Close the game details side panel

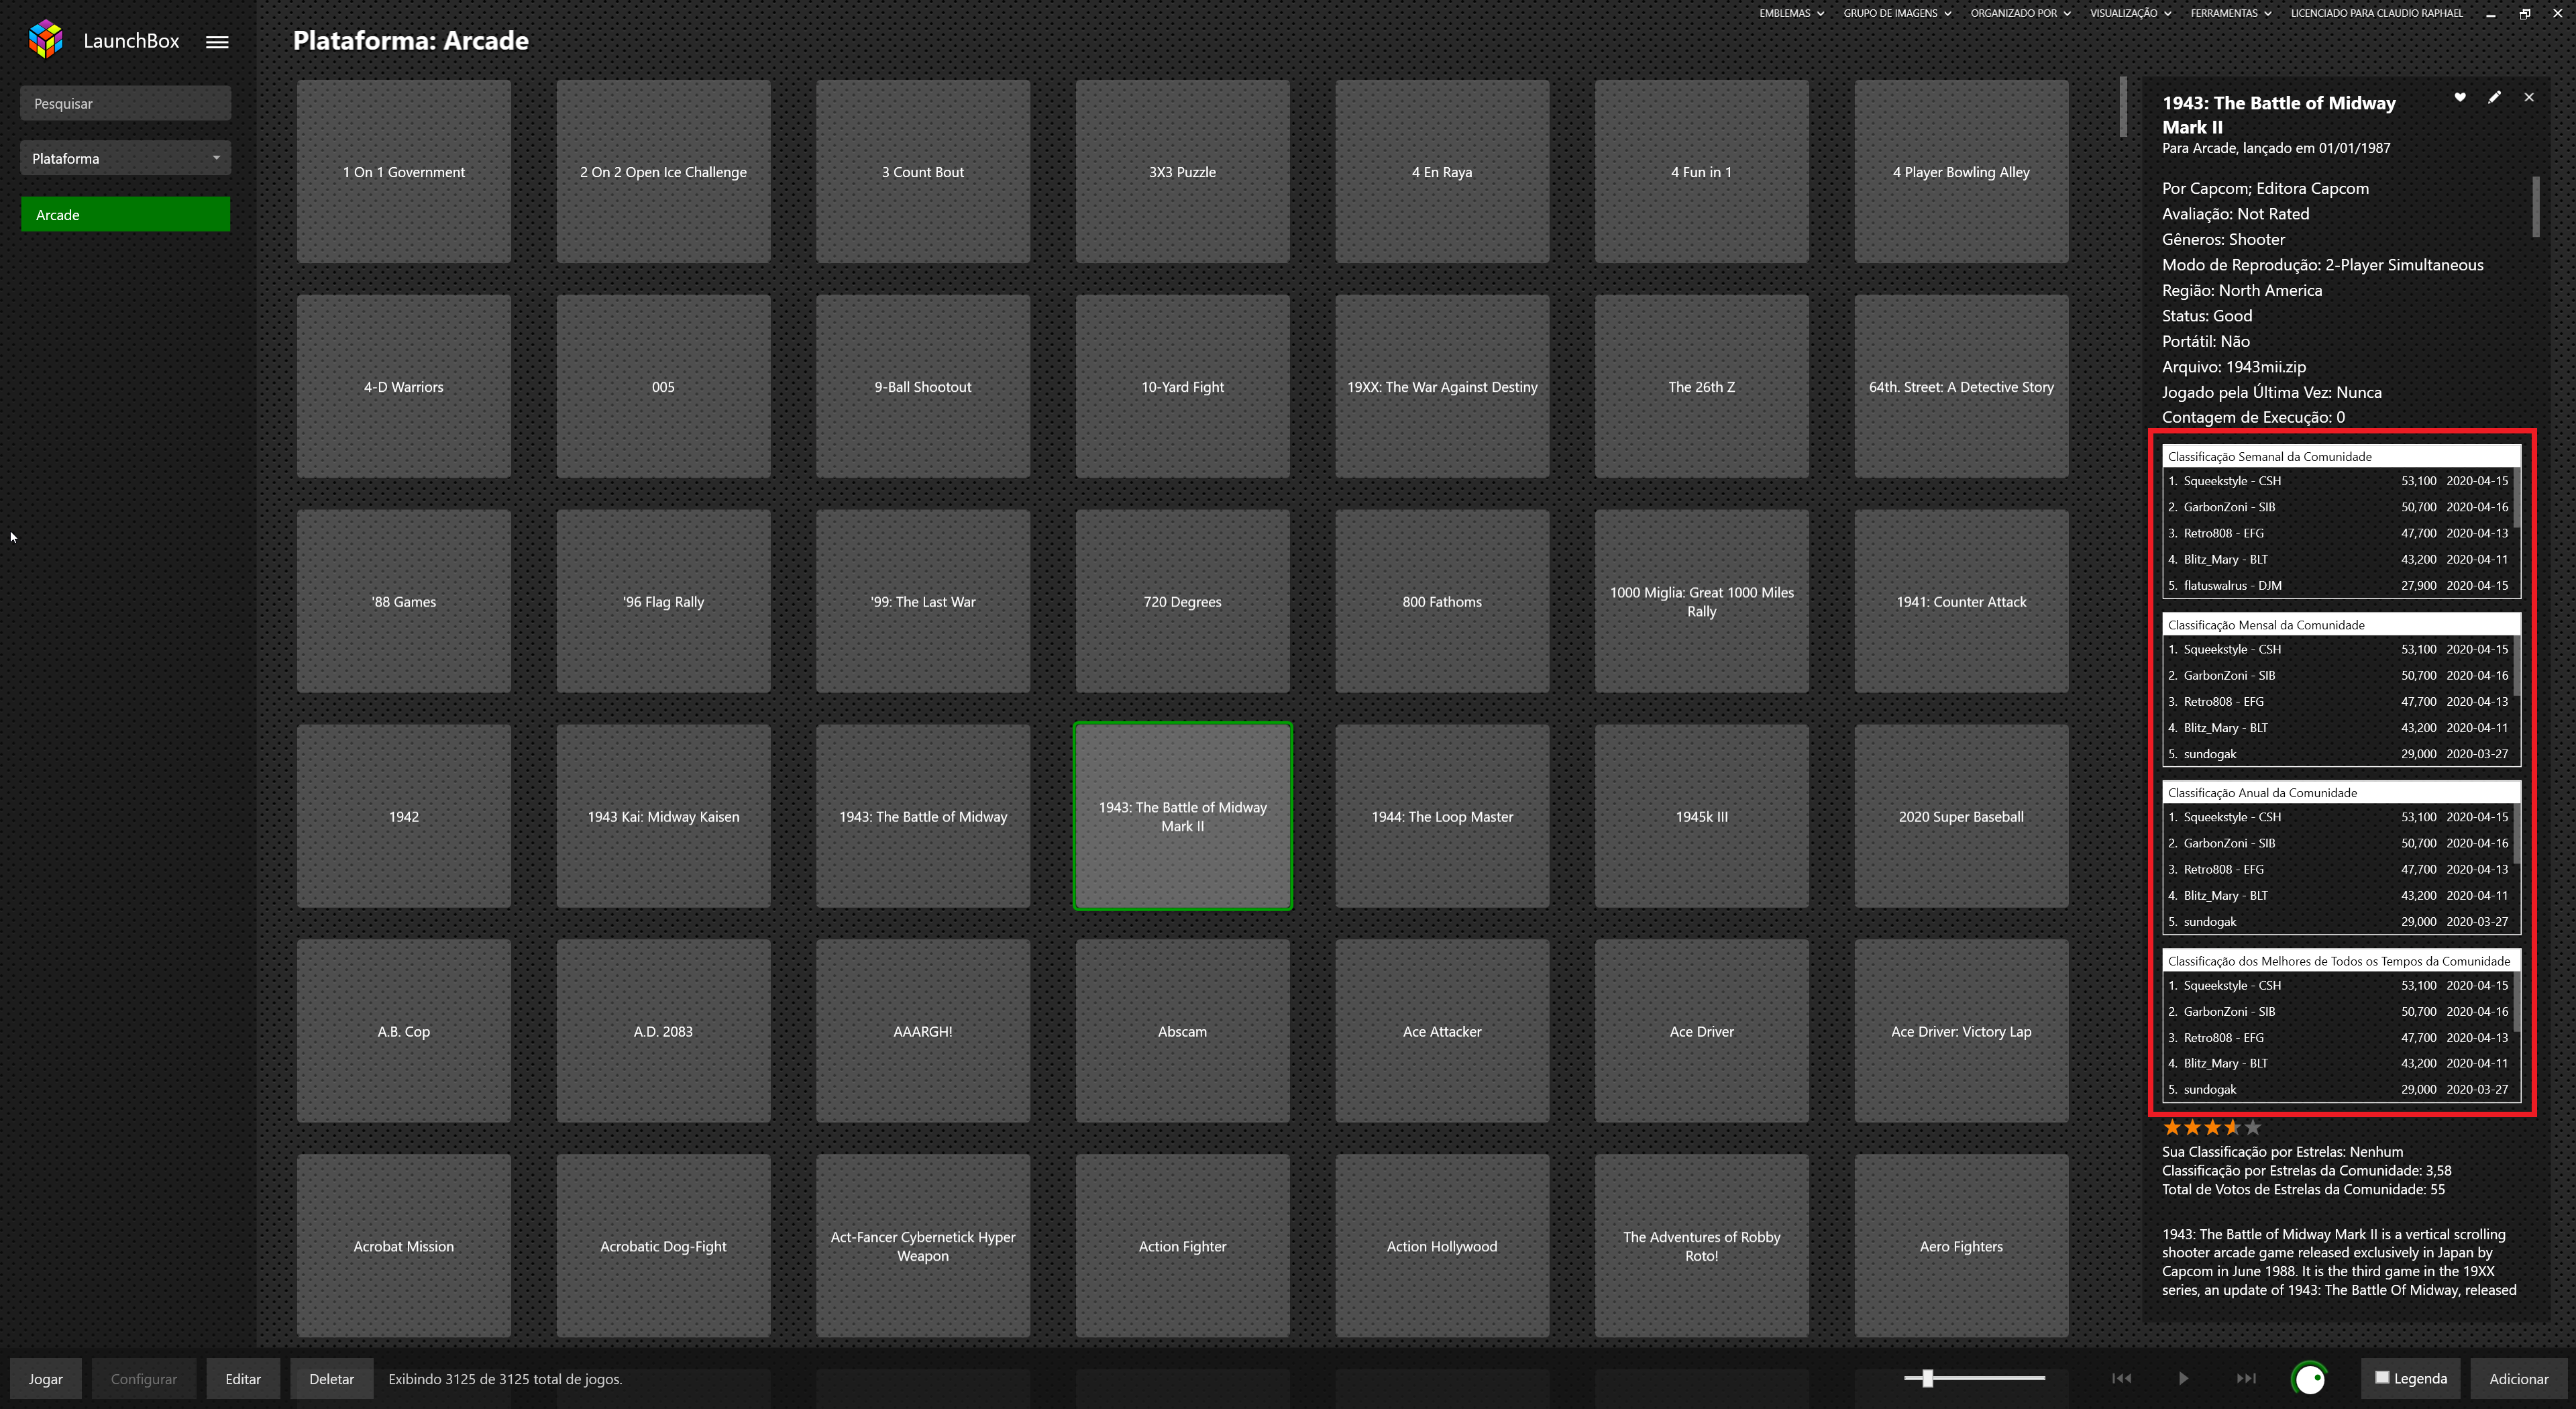2529,97
